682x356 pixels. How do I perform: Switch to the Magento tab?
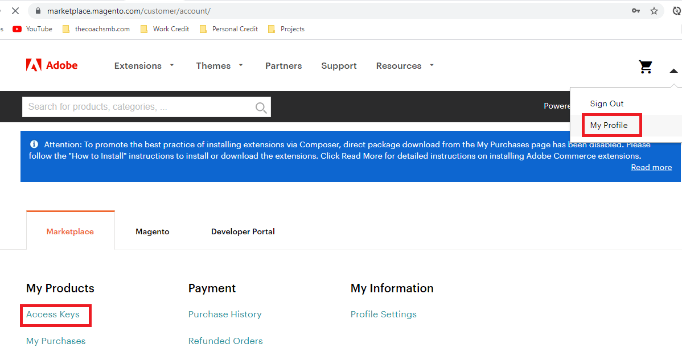[152, 231]
